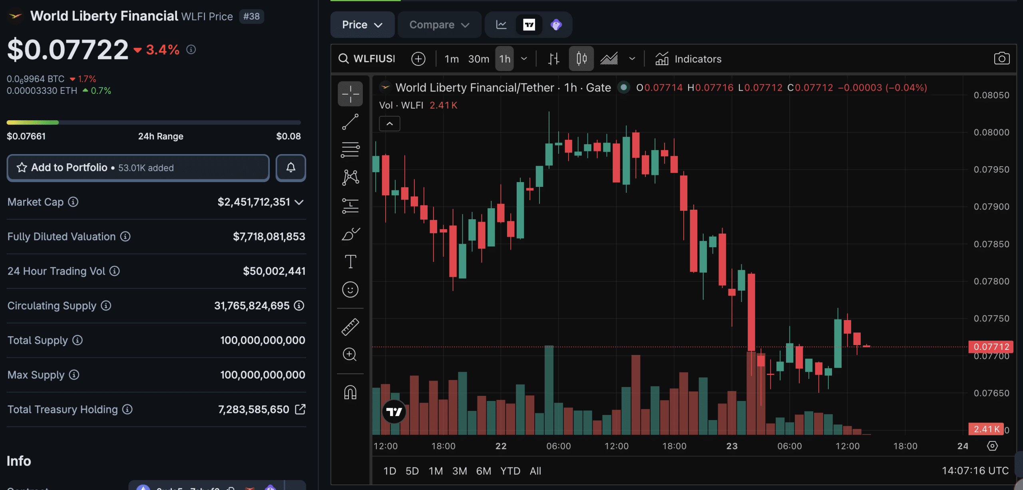Take a chart snapshot with camera icon

coord(1001,59)
